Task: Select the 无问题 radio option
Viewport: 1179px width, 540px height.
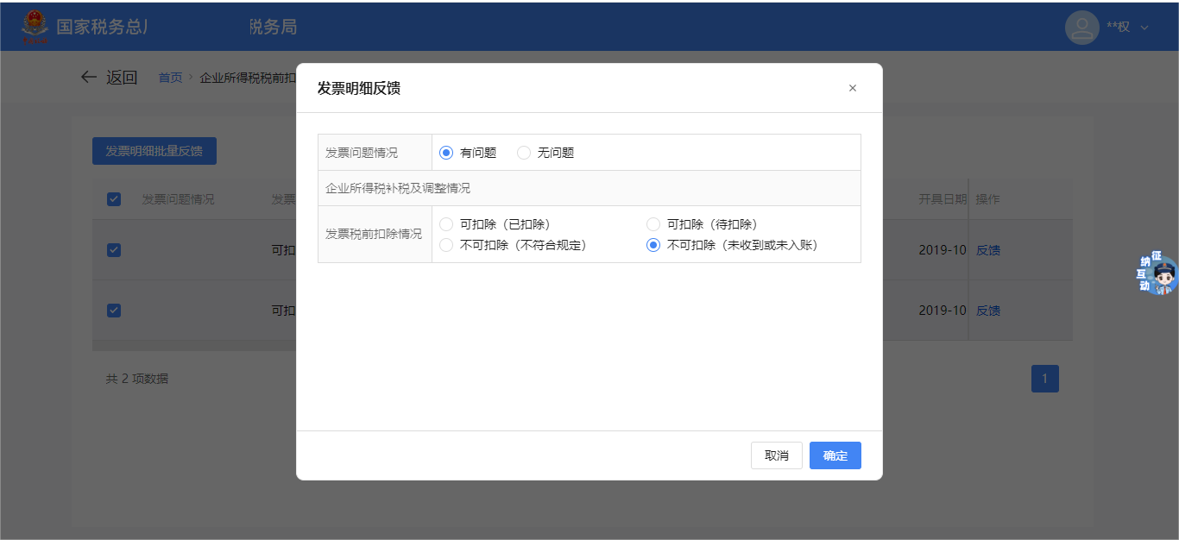Action: tap(524, 153)
